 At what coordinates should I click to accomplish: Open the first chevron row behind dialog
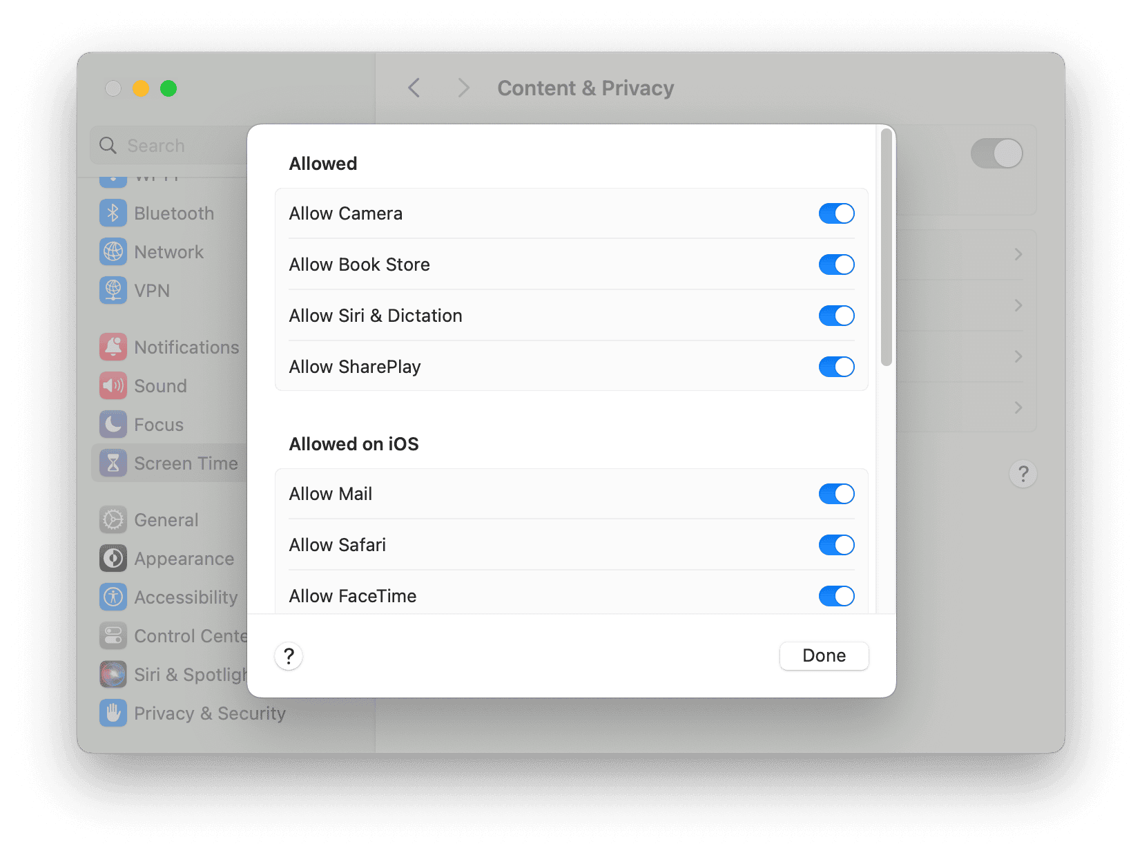coord(1018,254)
